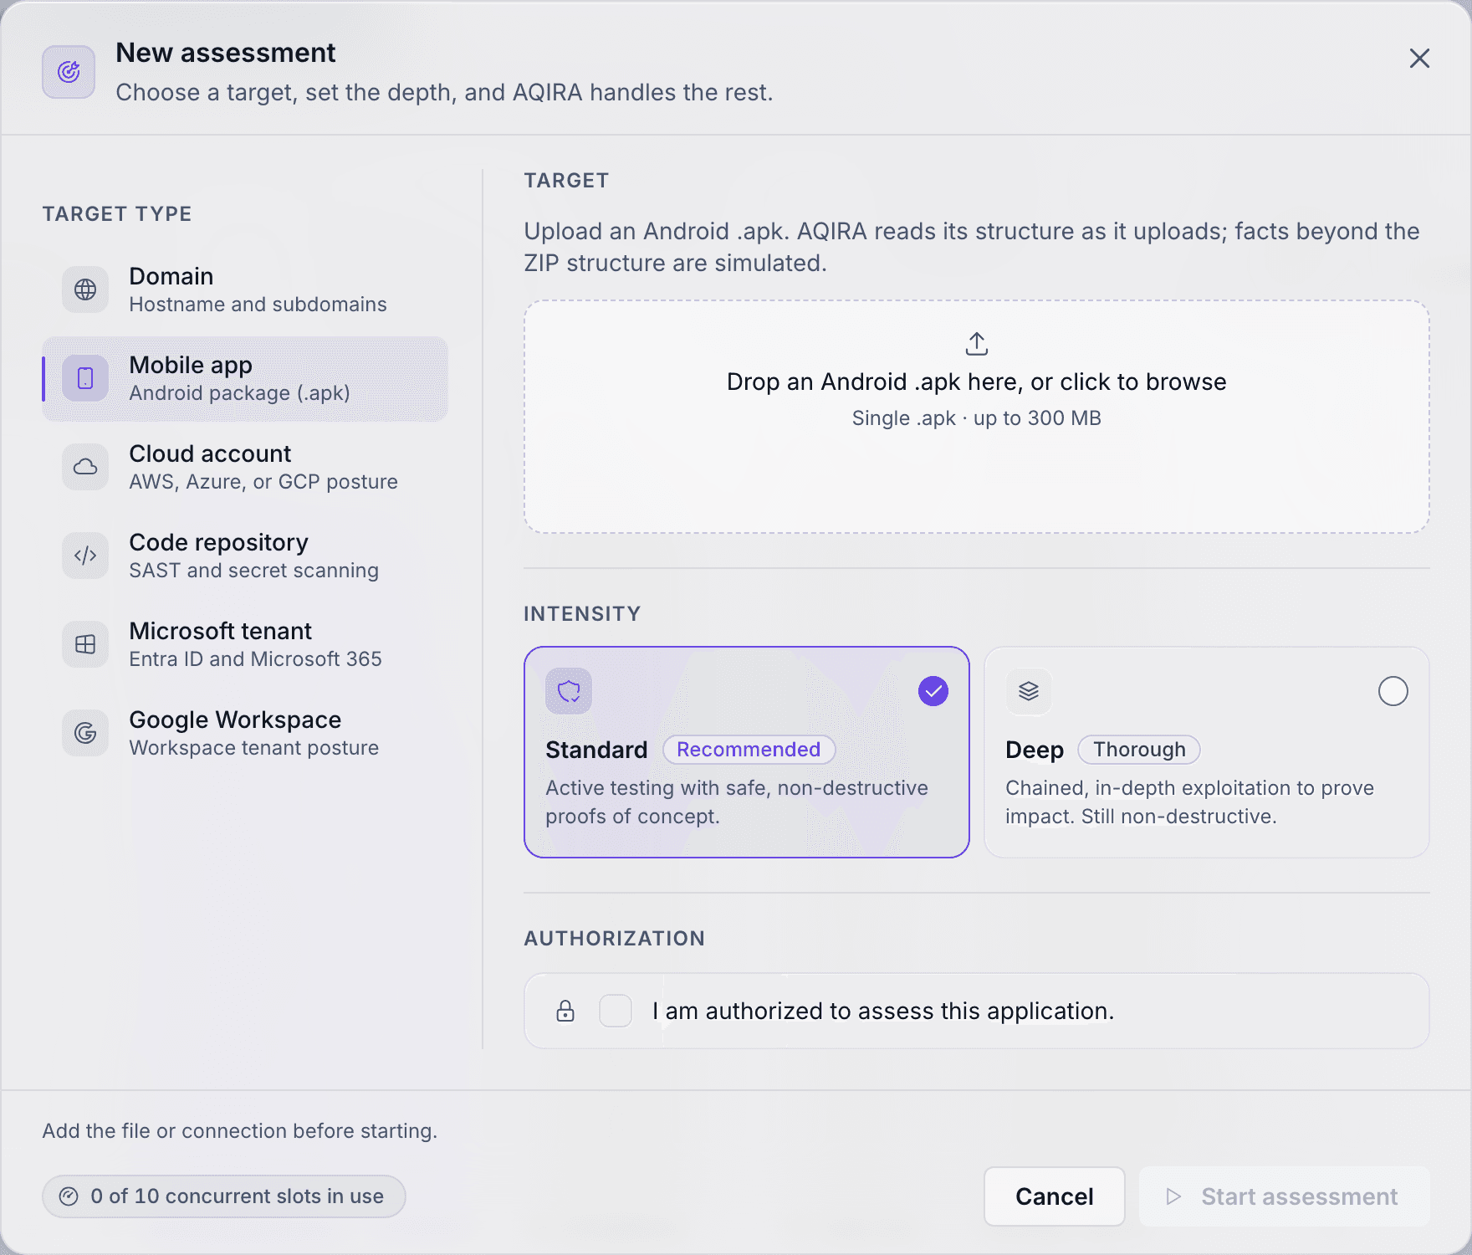Click the Thorough badge
This screenshot has width=1472, height=1255.
coord(1139,750)
